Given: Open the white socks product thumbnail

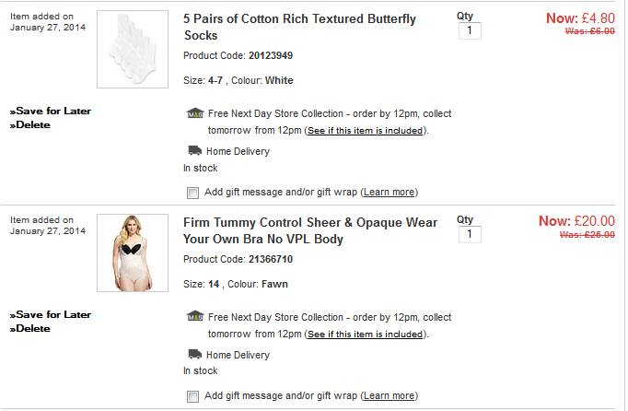Looking at the screenshot, I should click(133, 50).
